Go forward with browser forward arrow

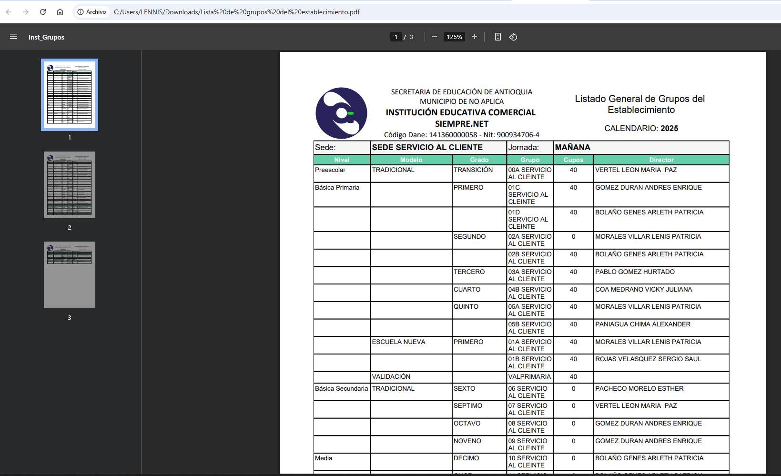coord(26,12)
